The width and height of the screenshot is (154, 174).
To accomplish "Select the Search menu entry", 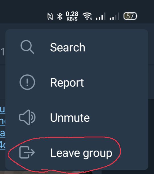I will pyautogui.click(x=77, y=47).
